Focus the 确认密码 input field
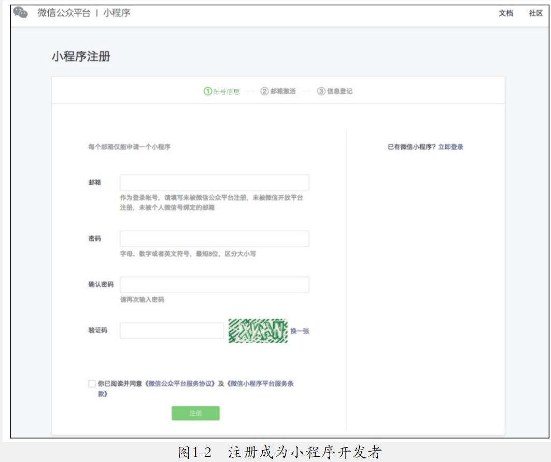The width and height of the screenshot is (551, 462). [215, 285]
